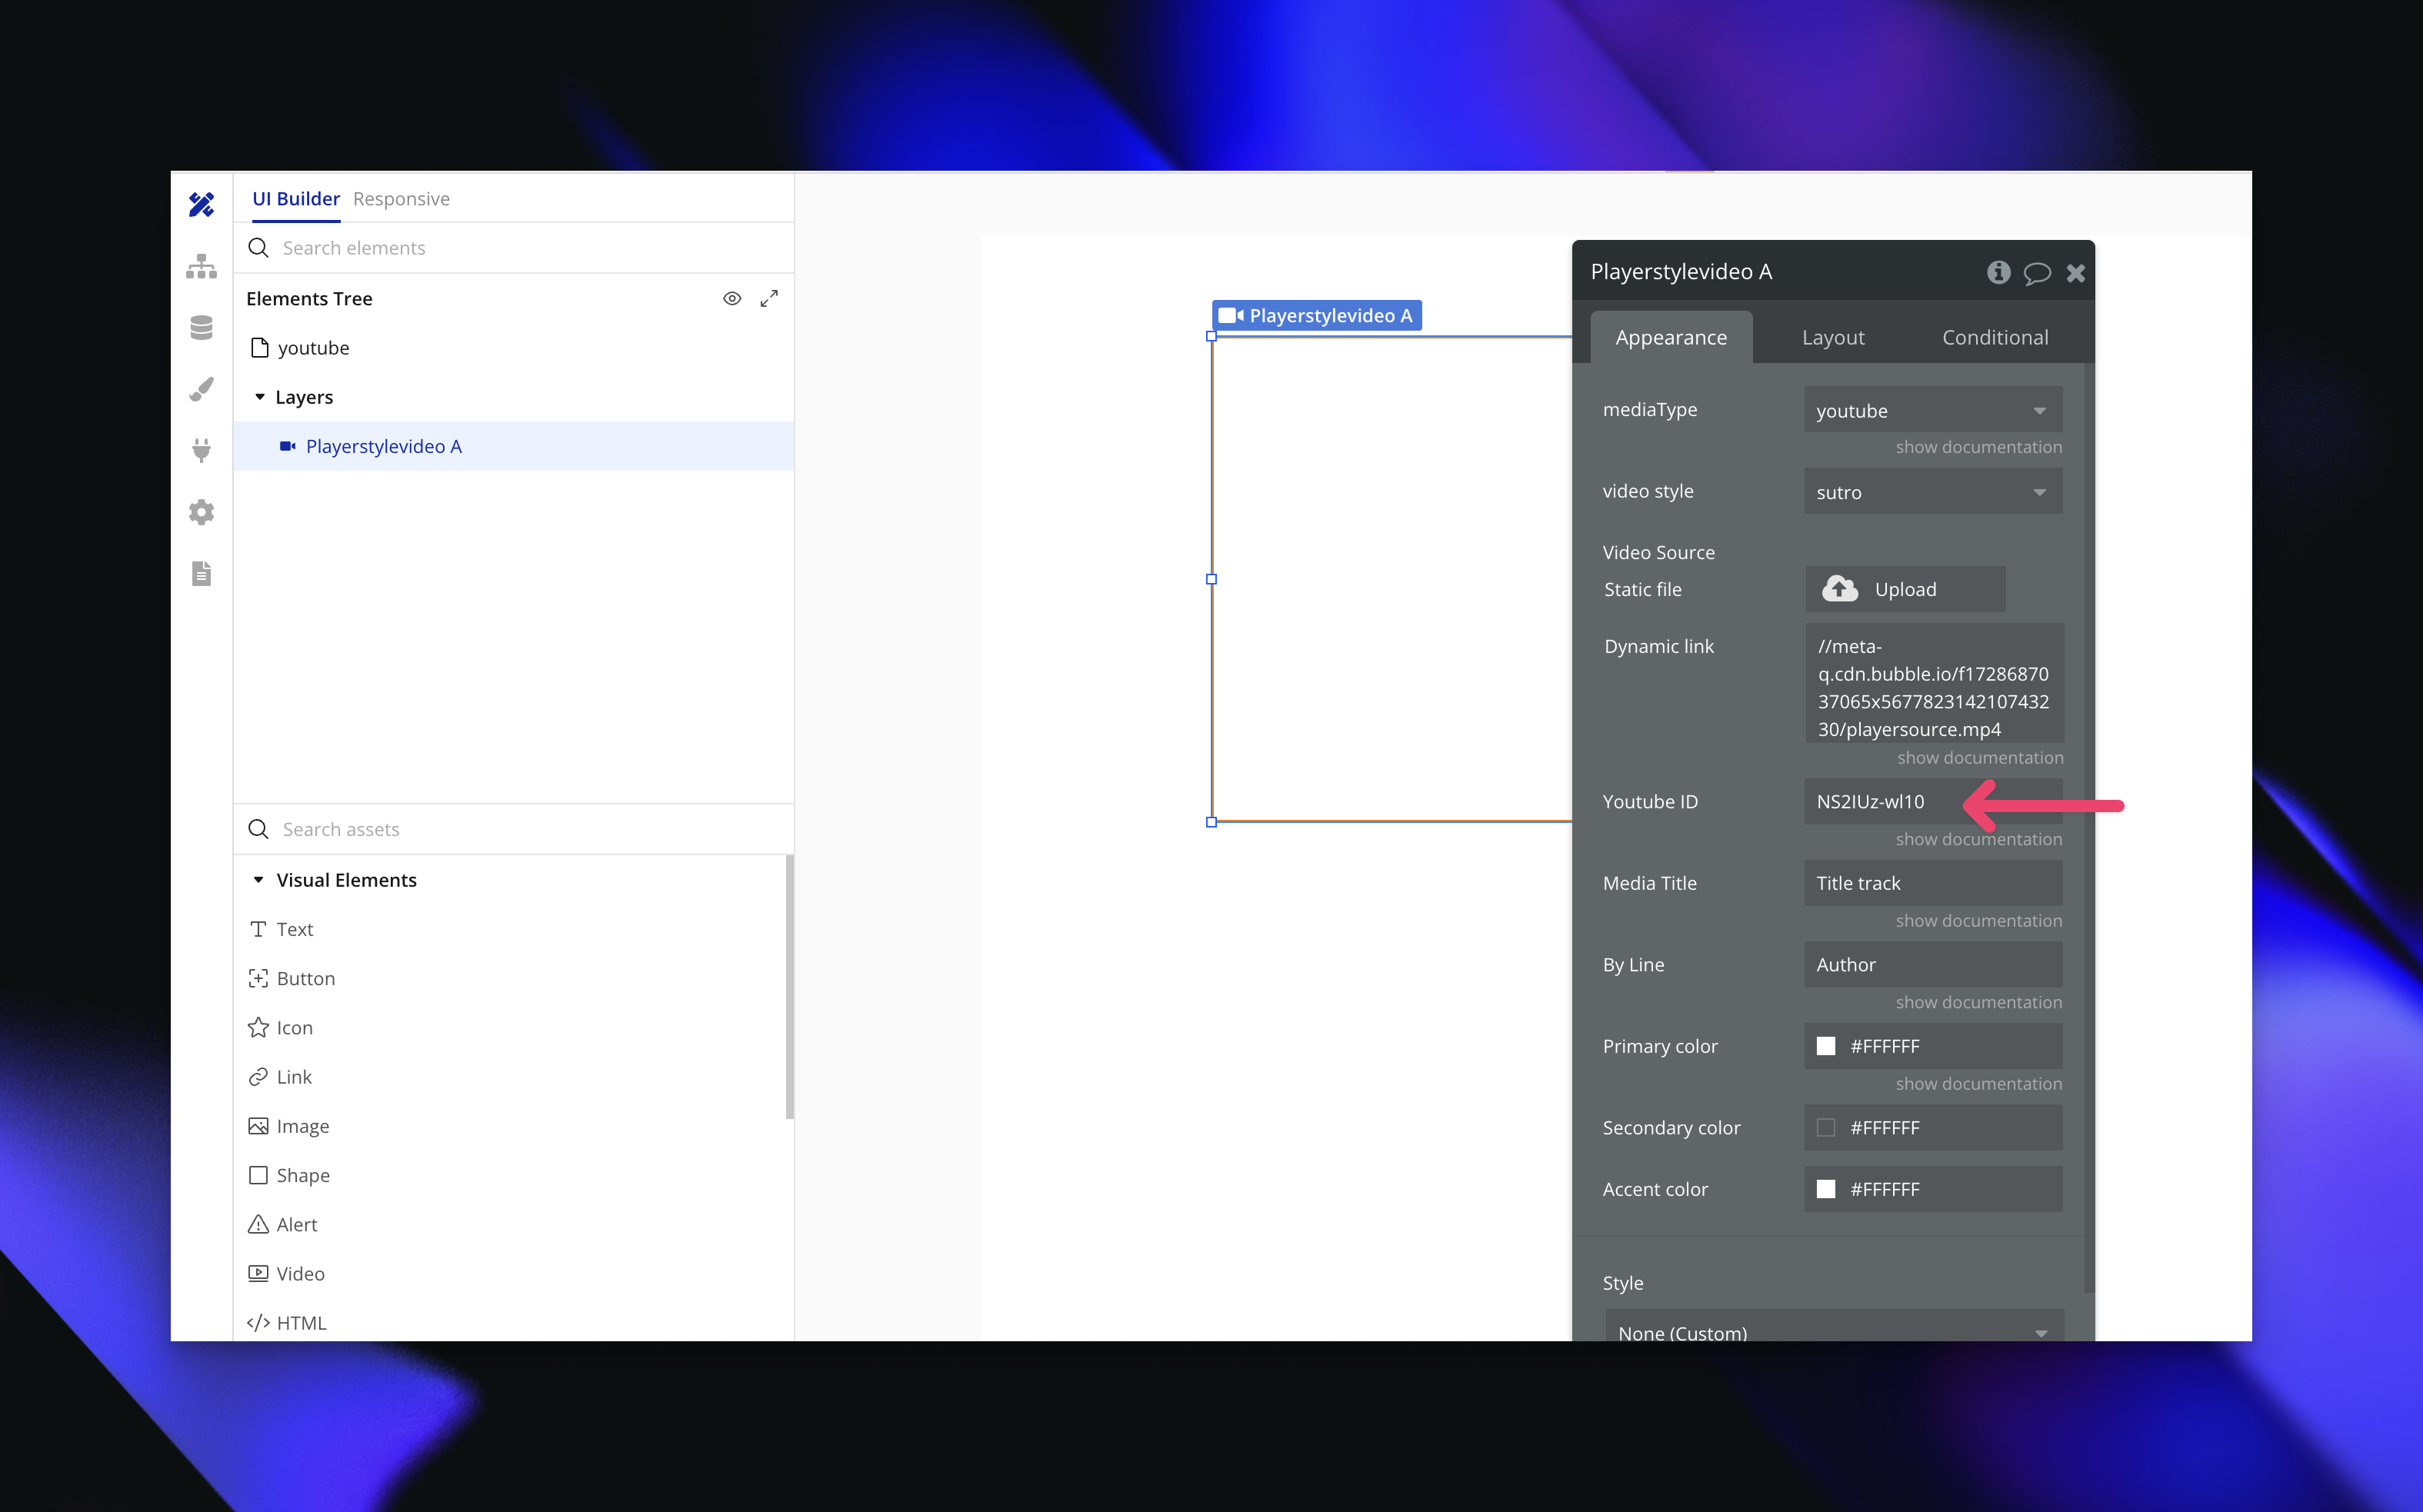Show documentation under Dynamic link field

1980,758
